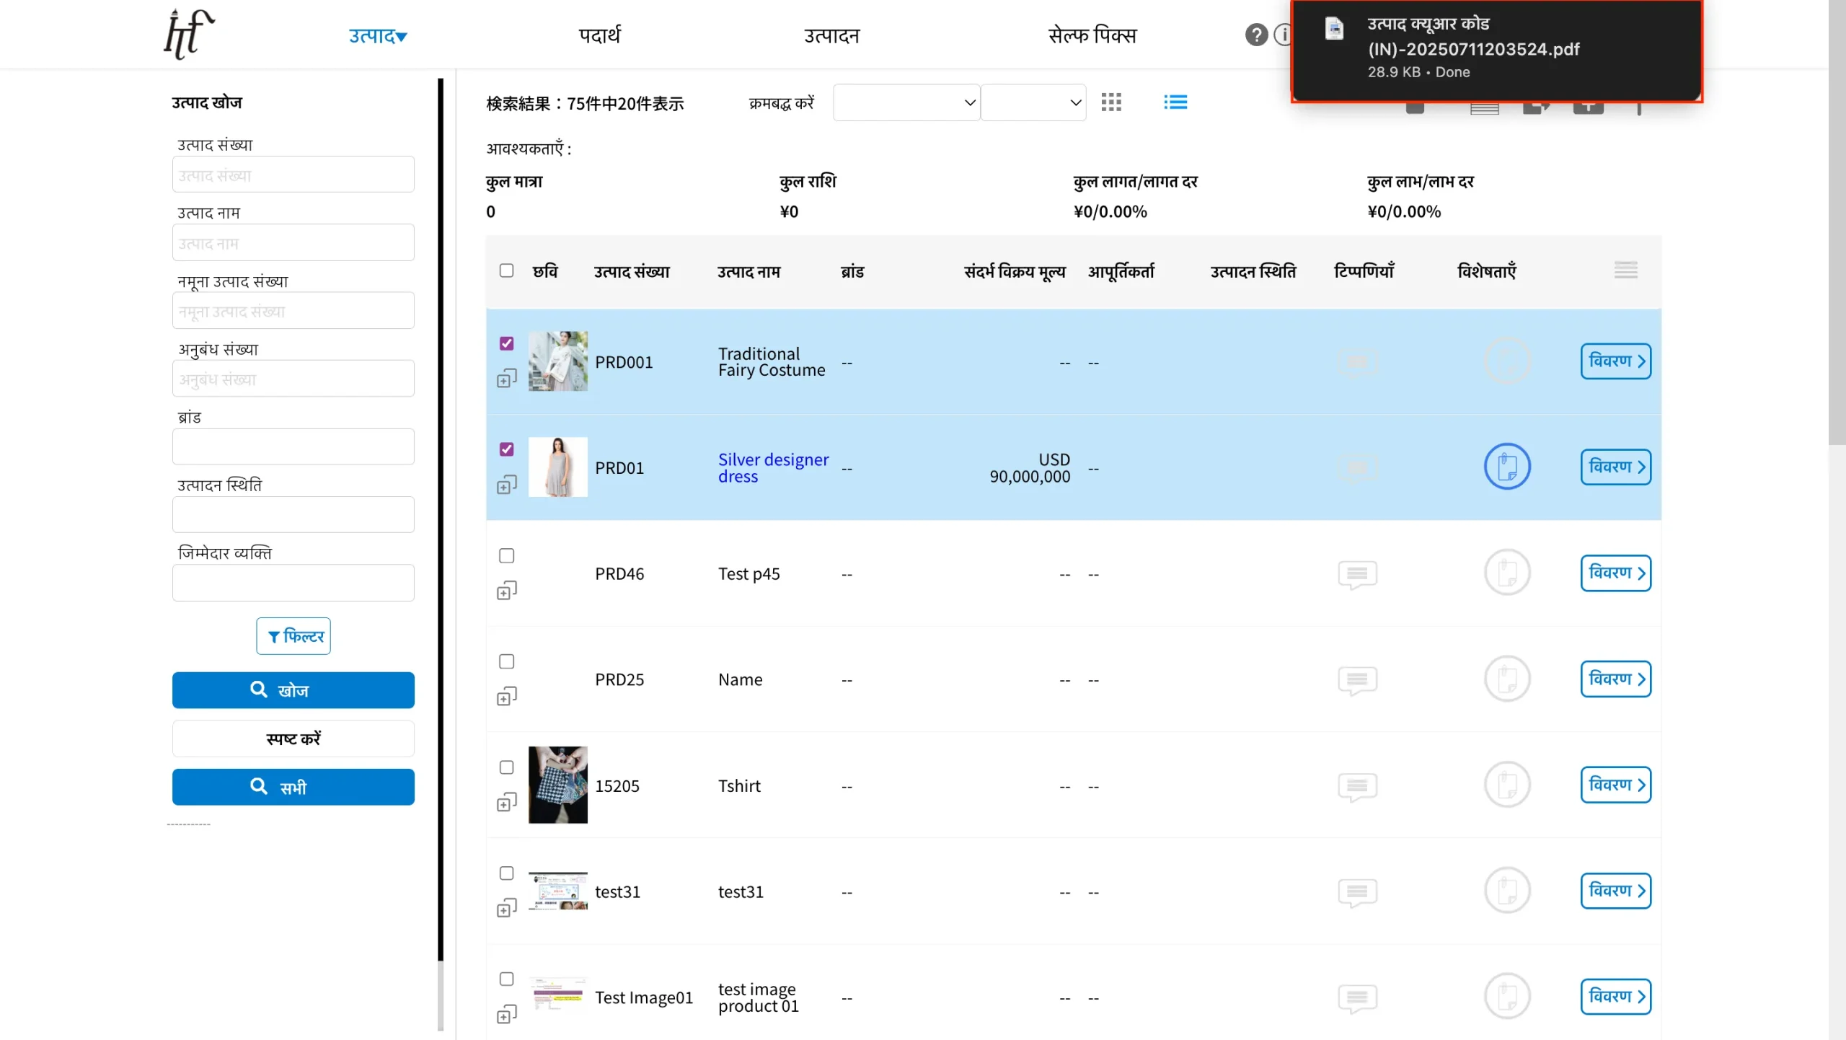The width and height of the screenshot is (1846, 1040).
Task: Click the PDF file icon in download popup
Action: (x=1334, y=28)
